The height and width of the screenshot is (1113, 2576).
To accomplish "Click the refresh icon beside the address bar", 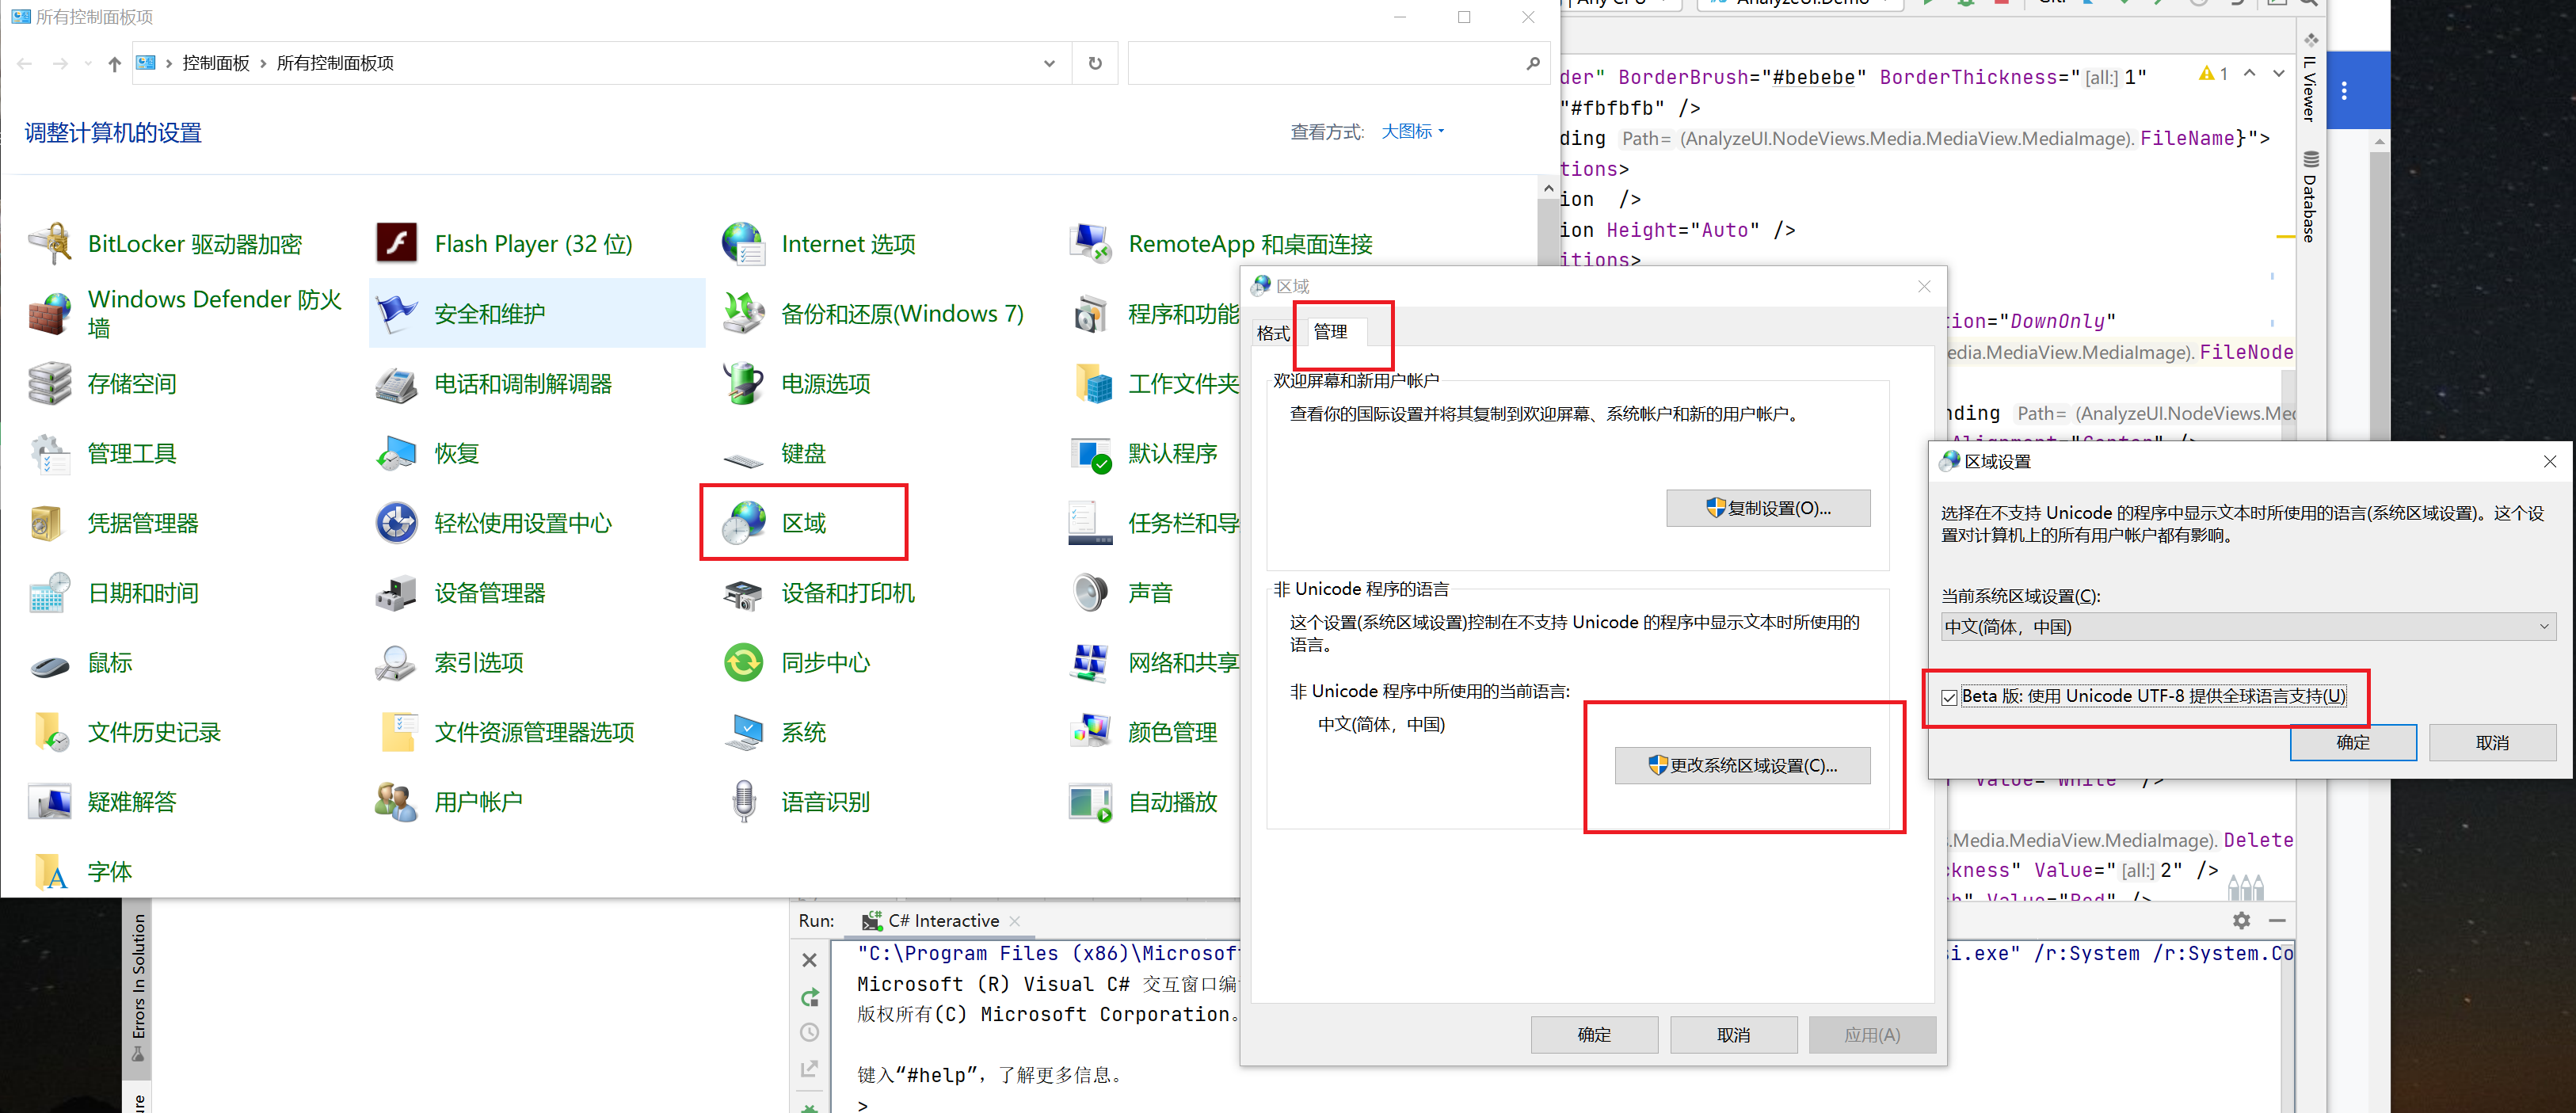I will [x=1095, y=63].
